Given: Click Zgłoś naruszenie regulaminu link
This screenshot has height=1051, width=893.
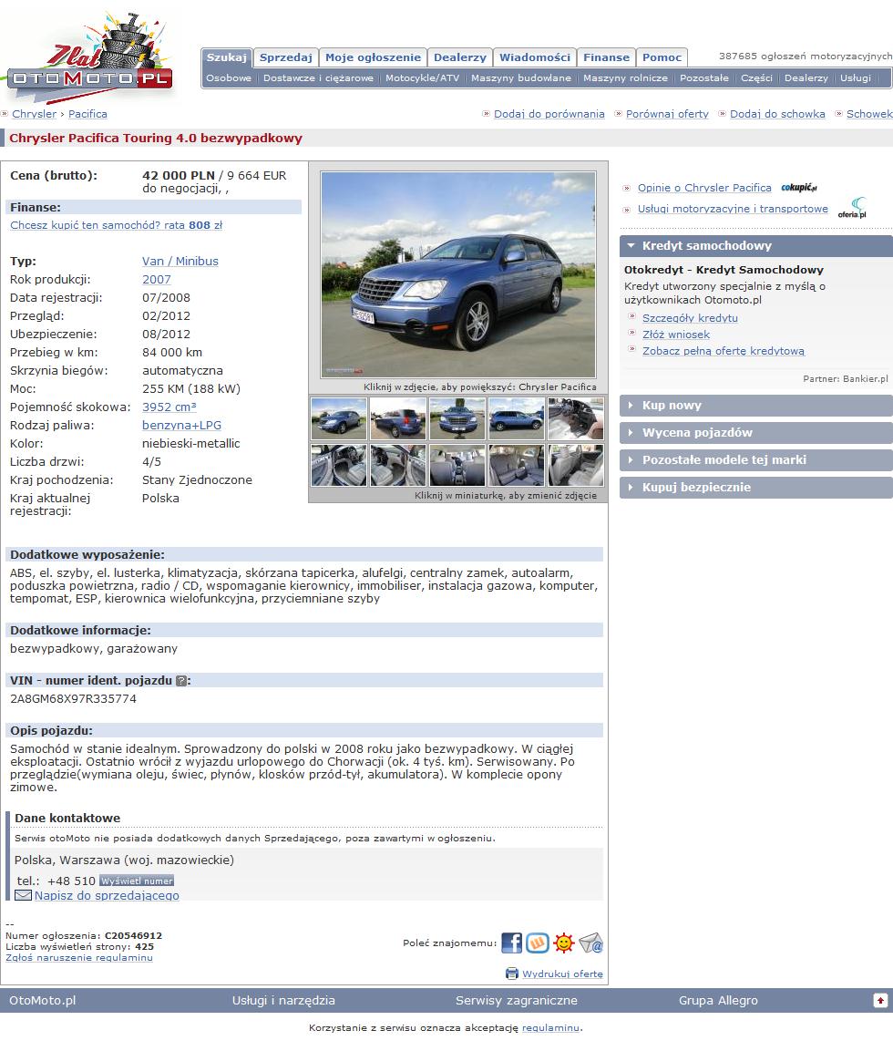Looking at the screenshot, I should pyautogui.click(x=79, y=958).
